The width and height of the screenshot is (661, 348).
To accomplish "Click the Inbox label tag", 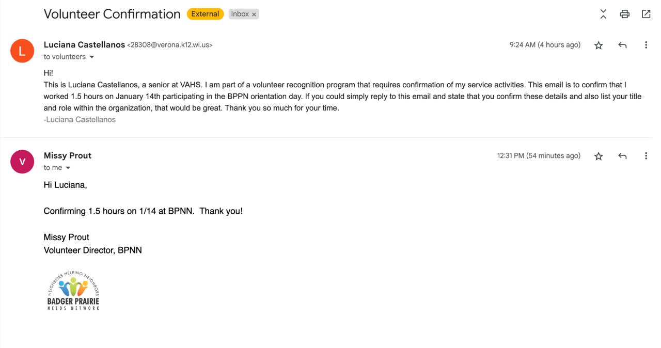I will pyautogui.click(x=240, y=14).
